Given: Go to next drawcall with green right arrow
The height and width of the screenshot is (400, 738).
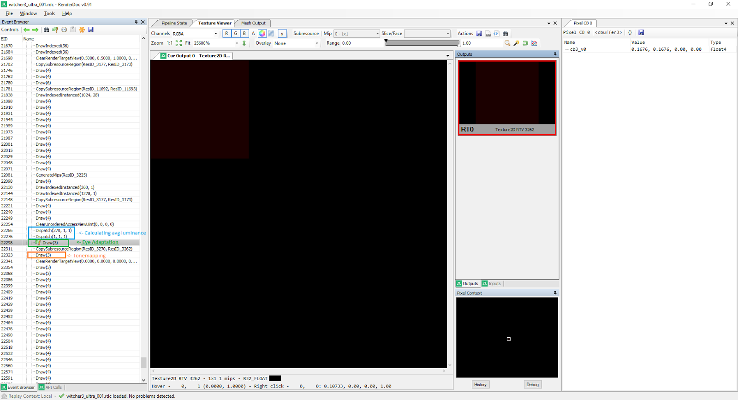Looking at the screenshot, I should tap(35, 30).
